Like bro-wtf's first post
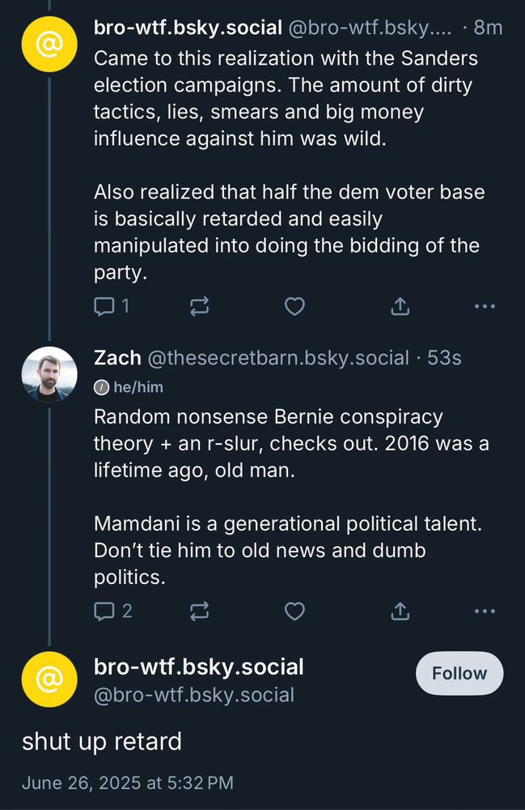 pyautogui.click(x=294, y=306)
